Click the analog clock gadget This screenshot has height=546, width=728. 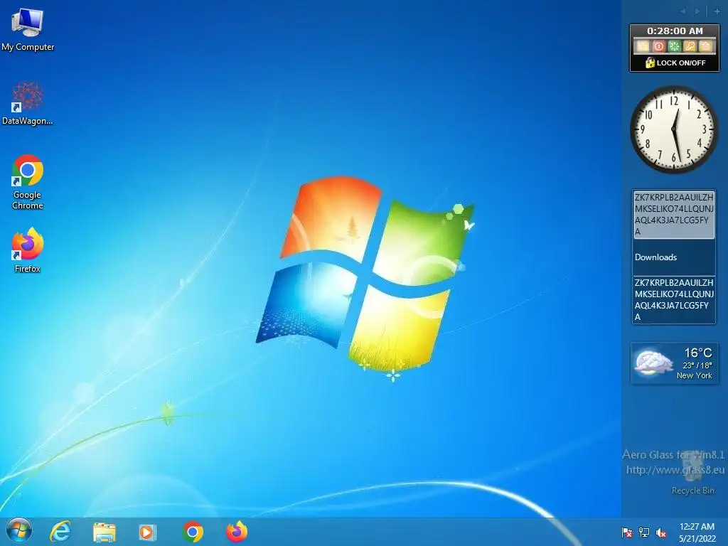[674, 129]
